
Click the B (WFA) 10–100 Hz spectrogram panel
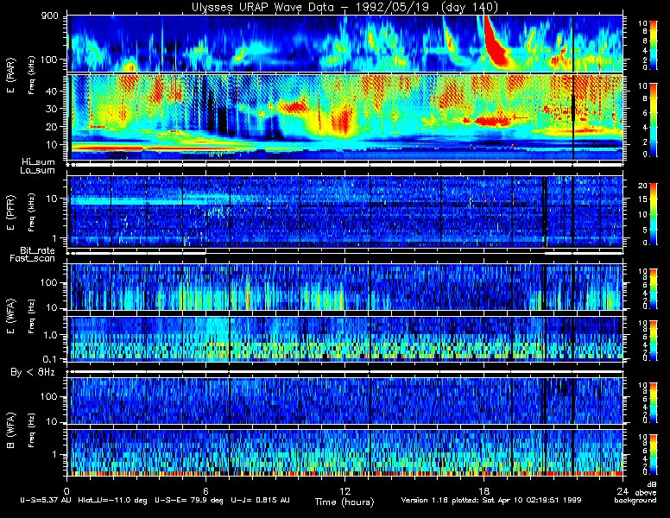(344, 401)
